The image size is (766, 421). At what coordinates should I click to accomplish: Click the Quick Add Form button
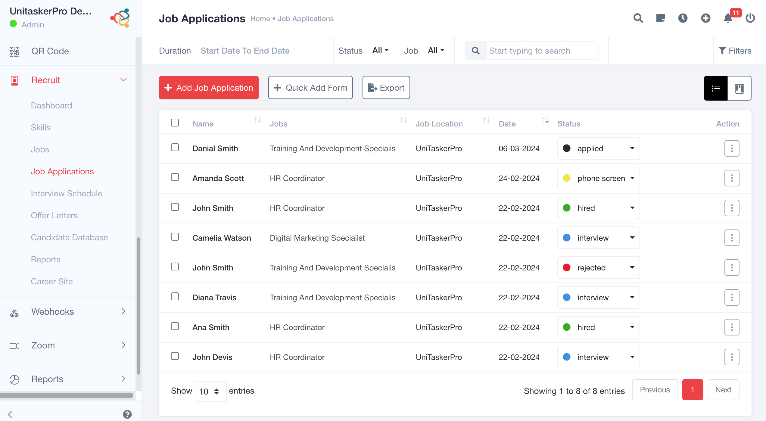coord(310,88)
